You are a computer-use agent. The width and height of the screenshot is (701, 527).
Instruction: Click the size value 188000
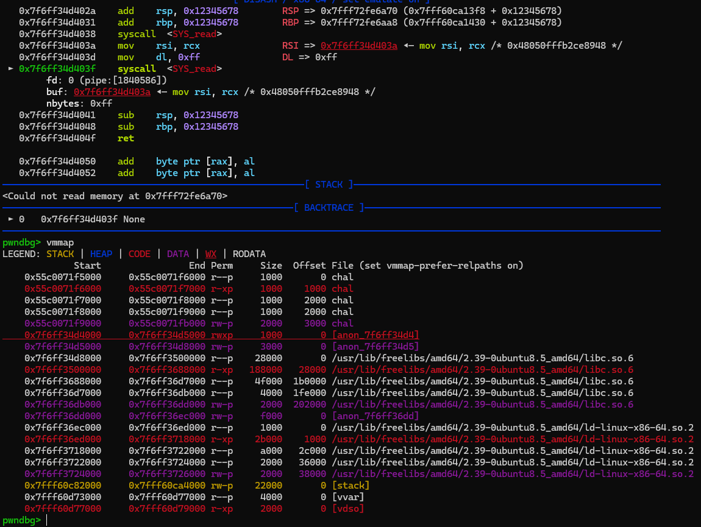click(x=266, y=370)
